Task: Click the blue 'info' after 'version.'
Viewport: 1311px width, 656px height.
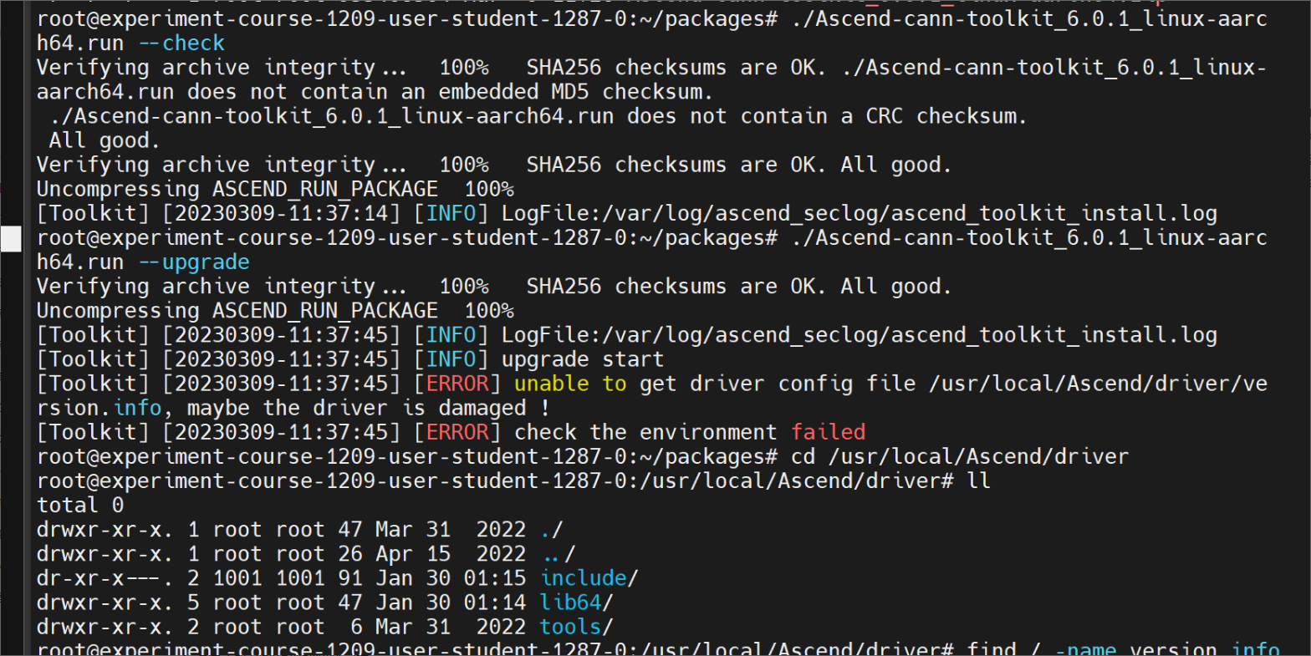Action: (138, 409)
